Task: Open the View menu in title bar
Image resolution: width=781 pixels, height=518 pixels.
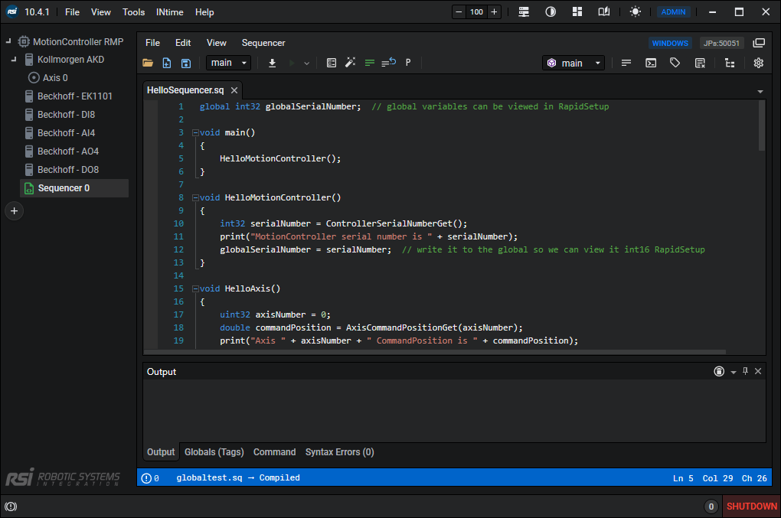Action: point(100,12)
